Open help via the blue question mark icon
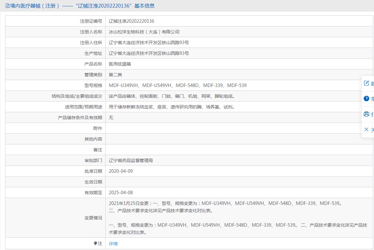Viewport: 374px width, 250px height. coord(366,99)
